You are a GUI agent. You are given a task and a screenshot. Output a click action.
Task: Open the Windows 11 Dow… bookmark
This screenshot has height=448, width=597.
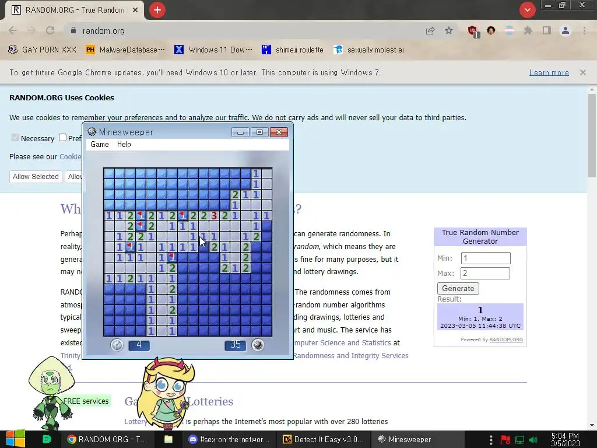(213, 50)
